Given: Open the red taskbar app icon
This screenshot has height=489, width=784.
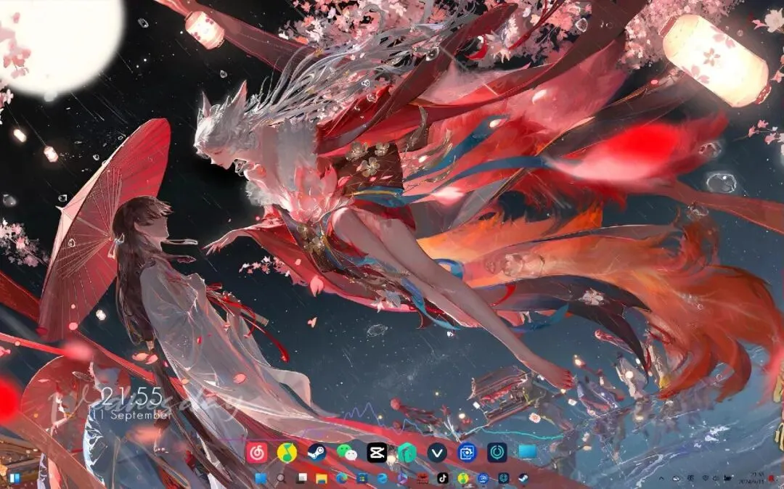Looking at the screenshot, I should [423, 479].
